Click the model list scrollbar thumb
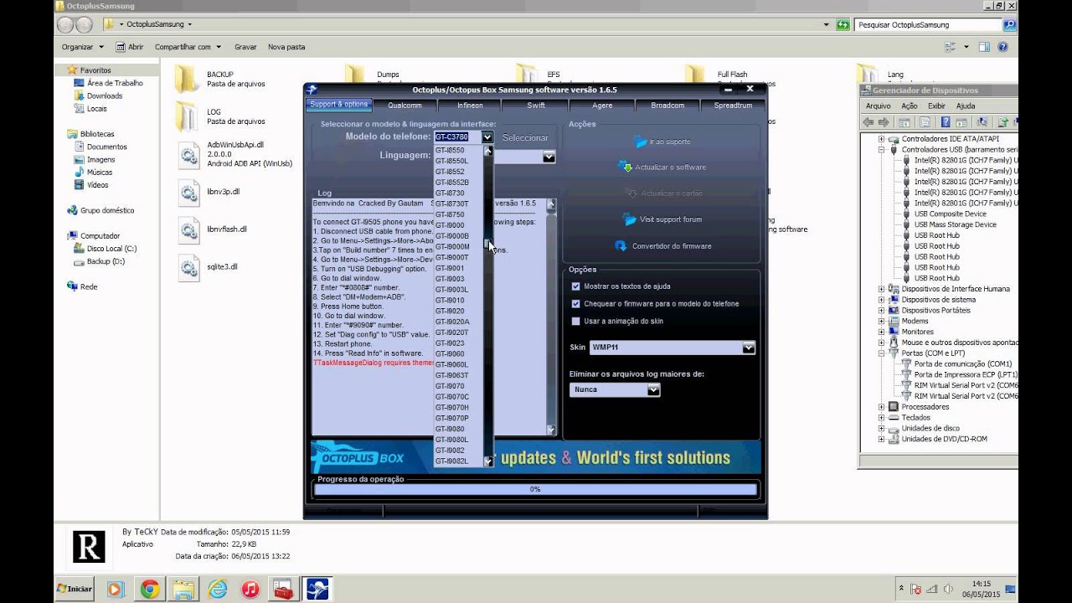 (488, 244)
